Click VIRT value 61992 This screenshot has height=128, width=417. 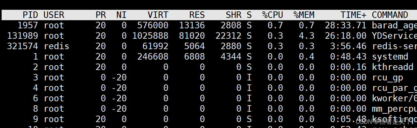tap(155, 46)
